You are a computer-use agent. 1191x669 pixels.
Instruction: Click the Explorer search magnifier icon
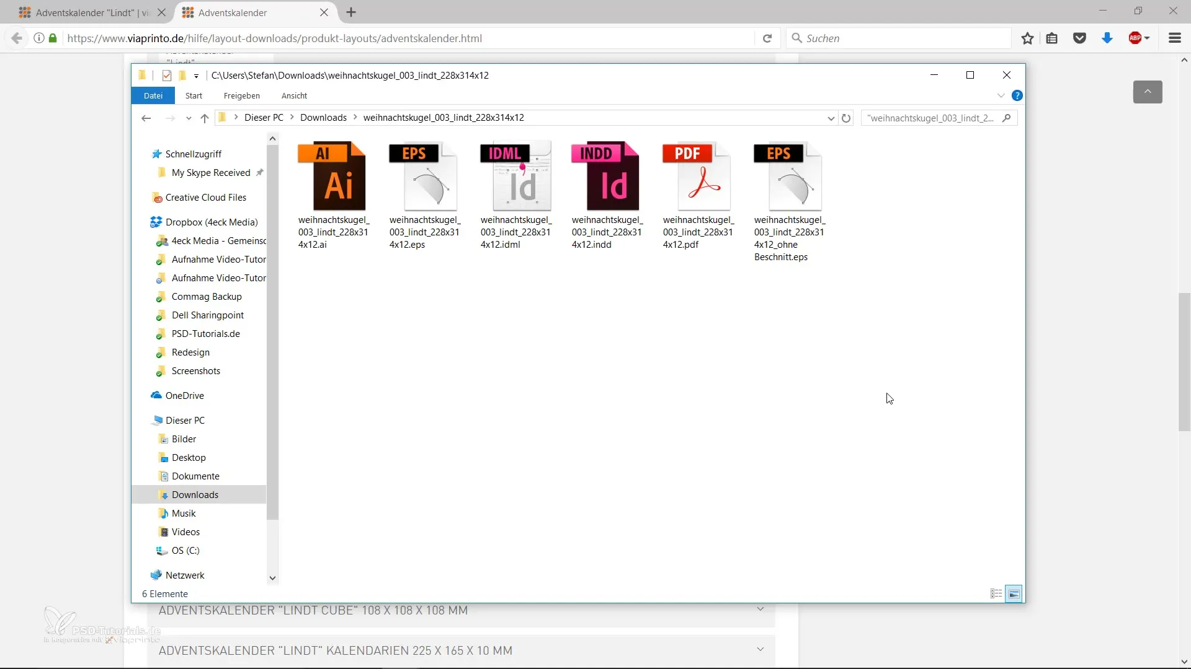coord(1007,118)
